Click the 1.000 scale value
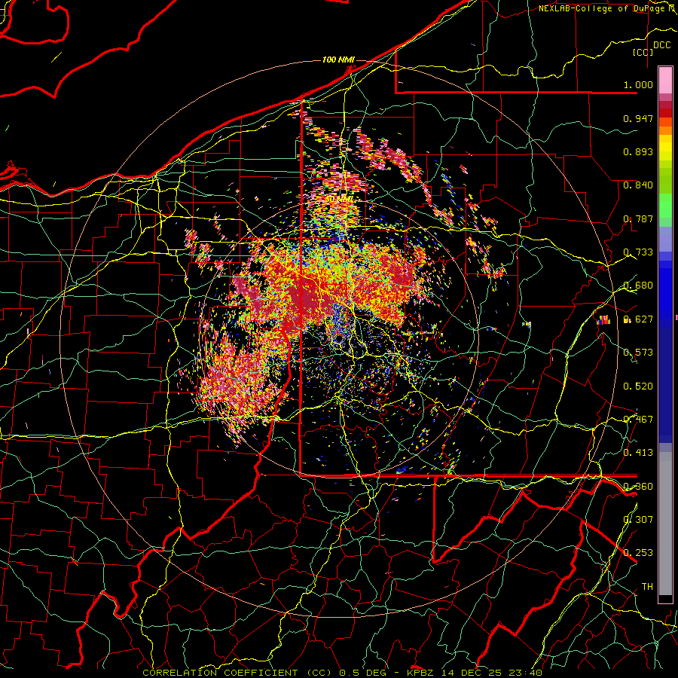 (638, 84)
